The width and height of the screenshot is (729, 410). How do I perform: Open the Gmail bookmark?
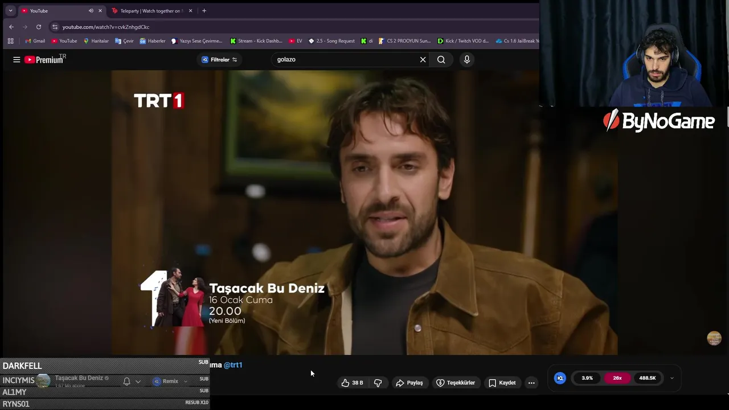click(35, 41)
